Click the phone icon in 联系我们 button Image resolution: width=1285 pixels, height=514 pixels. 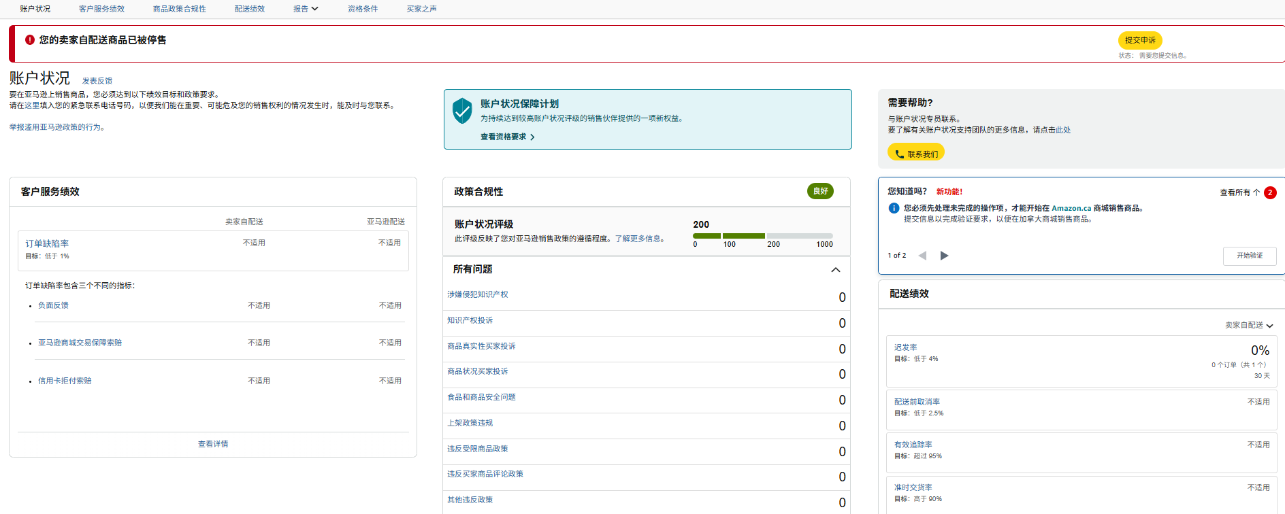click(x=899, y=154)
